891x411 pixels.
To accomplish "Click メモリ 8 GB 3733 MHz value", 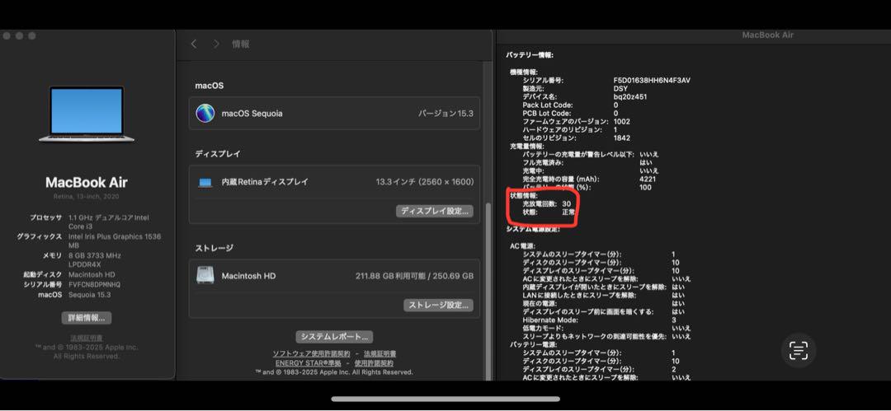I will point(94,259).
